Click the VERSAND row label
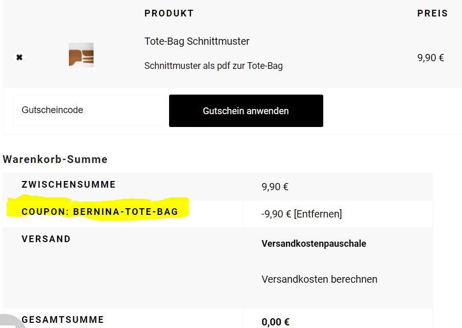The image size is (462, 328). [x=46, y=239]
